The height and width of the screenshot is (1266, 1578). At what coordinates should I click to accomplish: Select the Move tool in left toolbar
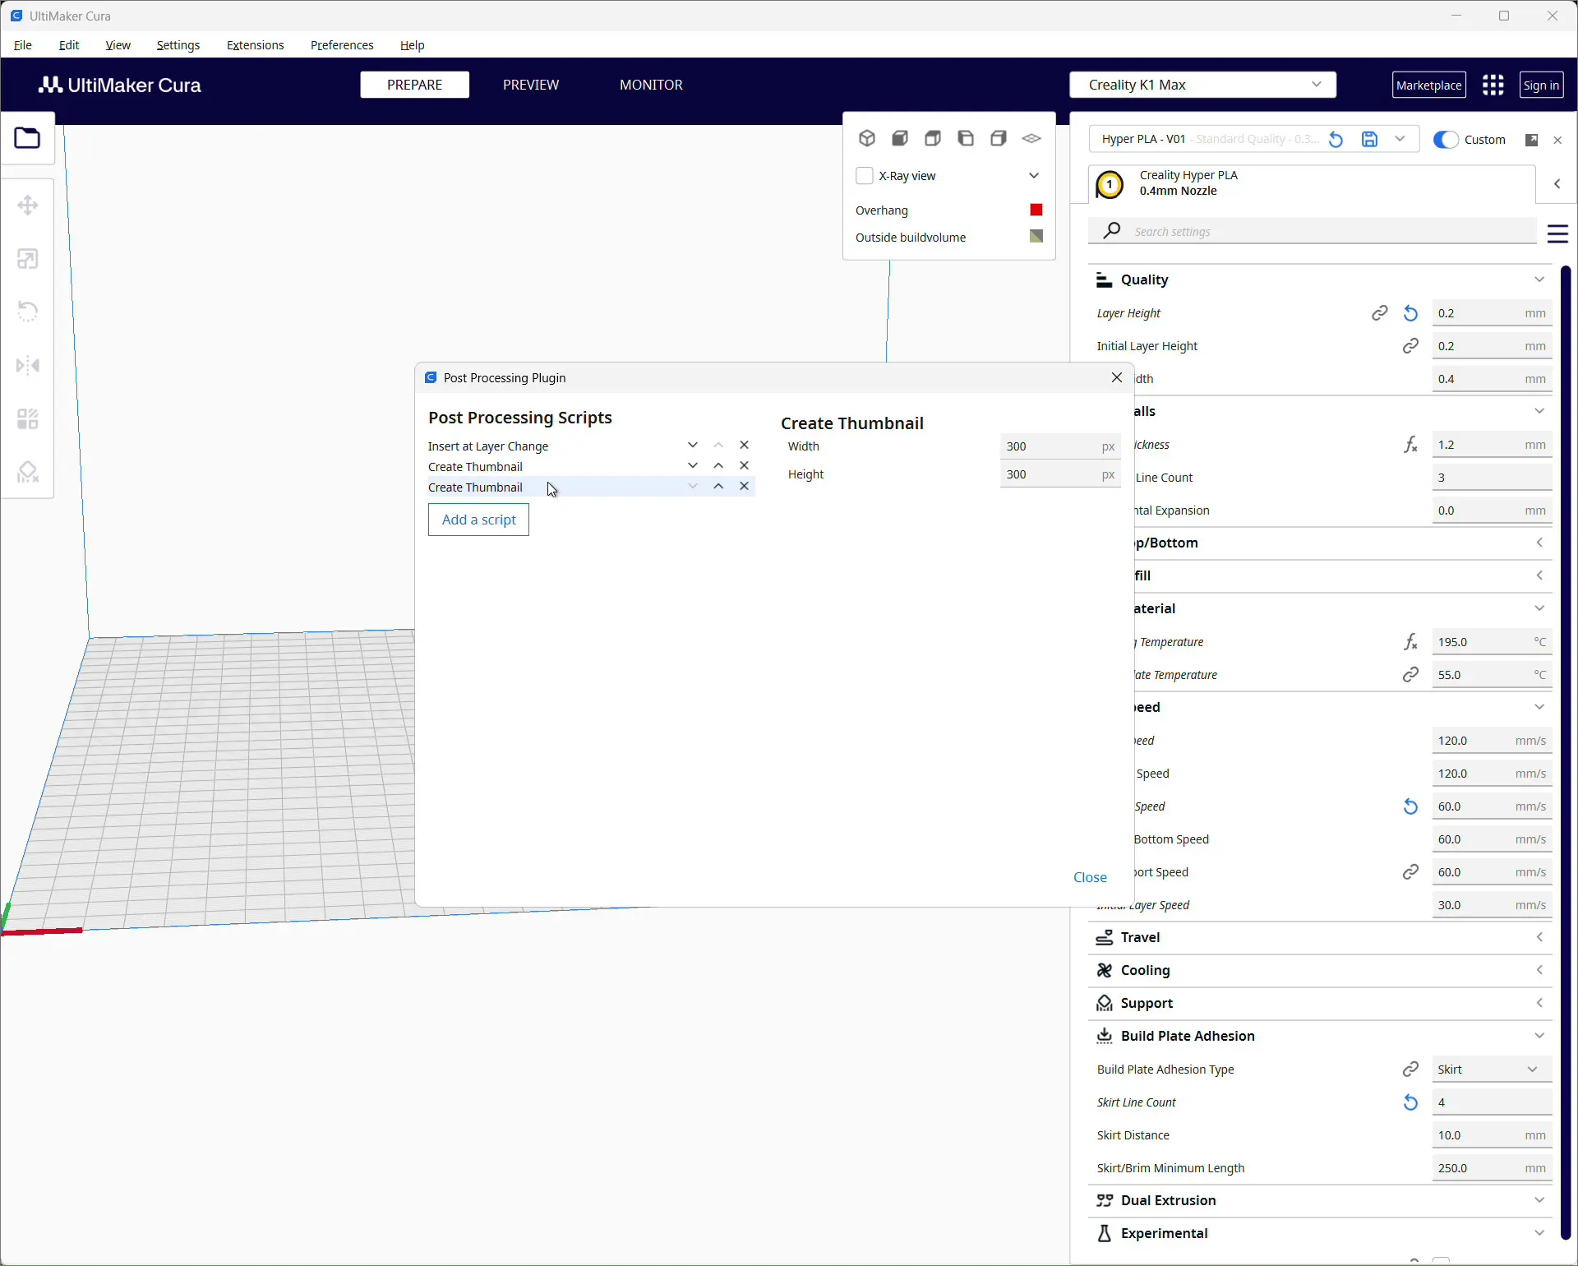click(28, 206)
